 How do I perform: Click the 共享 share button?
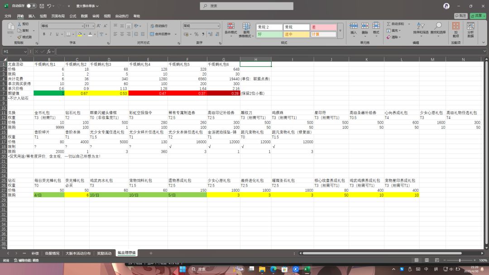pyautogui.click(x=478, y=15)
